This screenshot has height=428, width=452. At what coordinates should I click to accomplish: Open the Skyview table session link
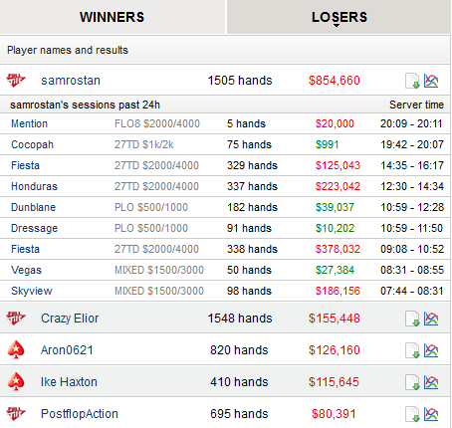click(x=32, y=291)
